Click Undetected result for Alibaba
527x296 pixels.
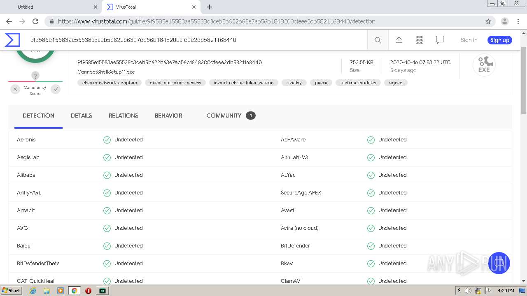[x=128, y=175]
